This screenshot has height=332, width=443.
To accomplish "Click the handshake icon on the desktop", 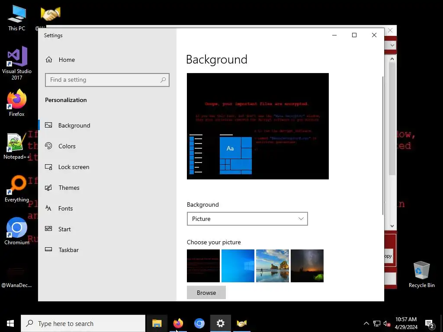I will (50, 14).
